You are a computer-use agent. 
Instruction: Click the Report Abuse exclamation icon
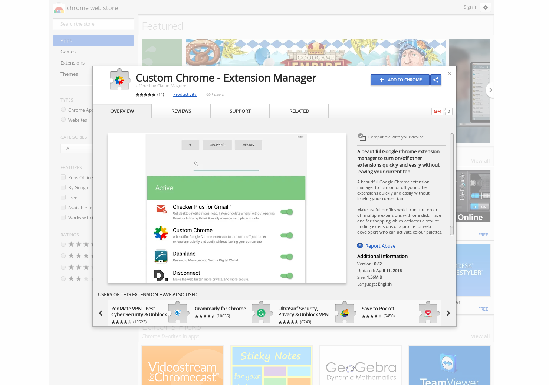[x=360, y=246]
